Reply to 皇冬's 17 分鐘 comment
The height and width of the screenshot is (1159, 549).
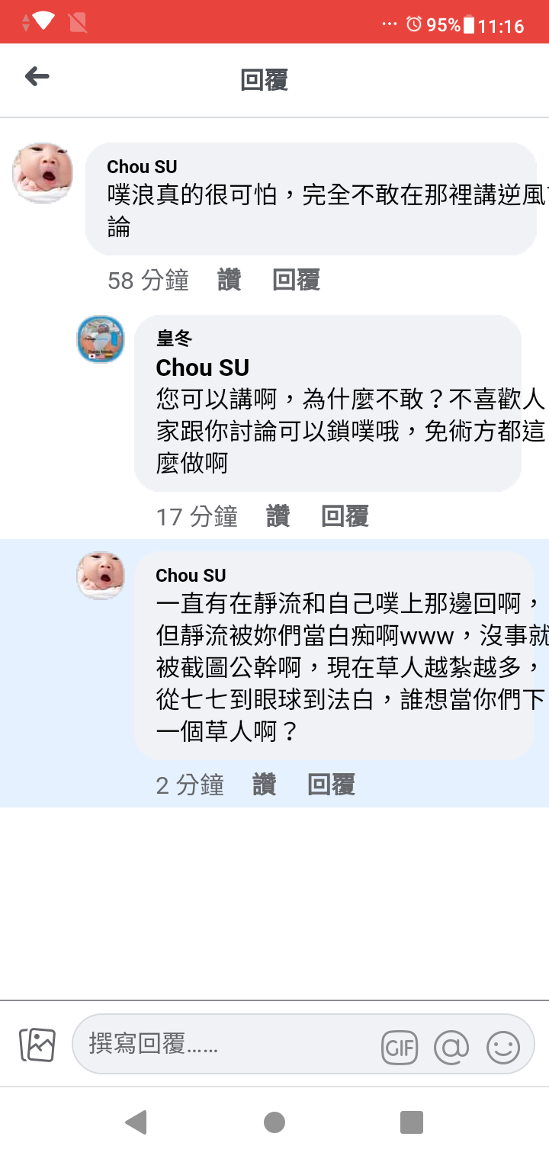[345, 516]
